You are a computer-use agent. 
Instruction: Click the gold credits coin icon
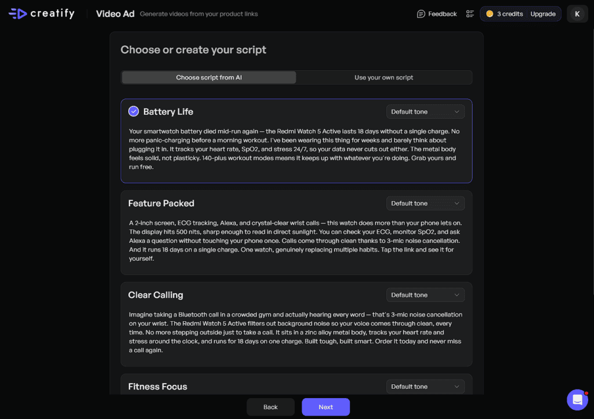490,14
